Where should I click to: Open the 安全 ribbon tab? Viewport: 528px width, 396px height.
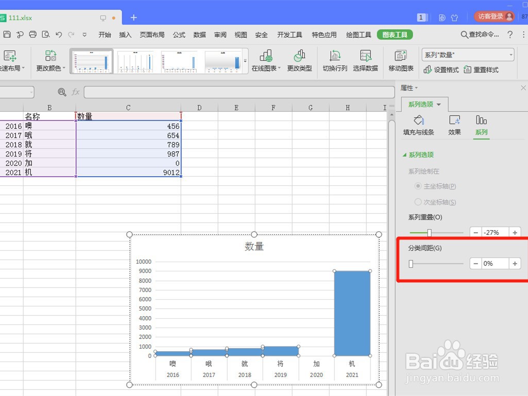click(x=261, y=35)
